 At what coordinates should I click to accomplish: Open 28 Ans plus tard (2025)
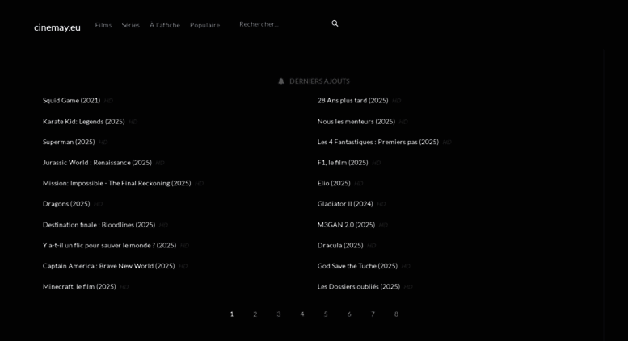click(352, 101)
